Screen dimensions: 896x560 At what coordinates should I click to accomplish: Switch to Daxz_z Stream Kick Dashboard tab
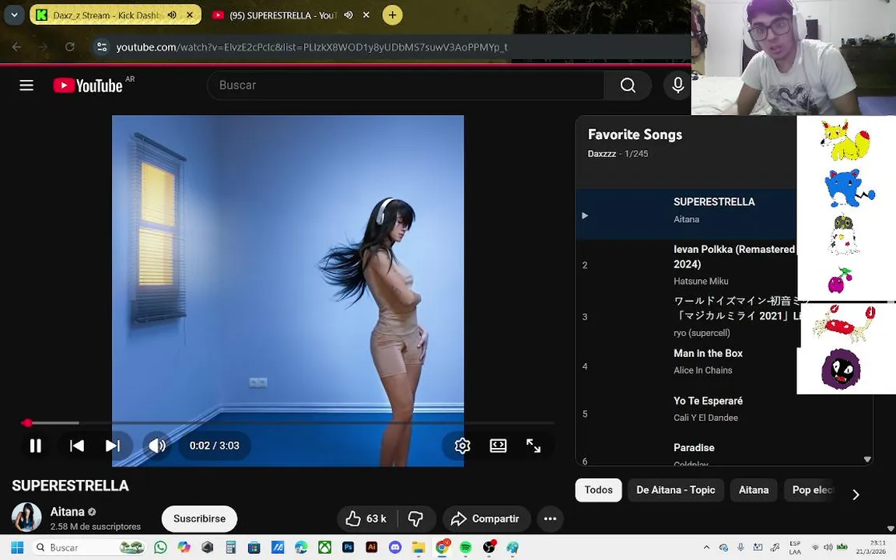click(106, 16)
